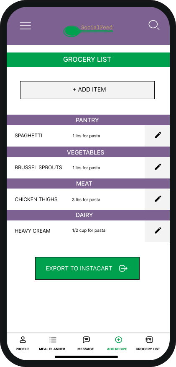Edit the Brussel Sprouts item with pencil icon
Screen dimensions: 176x367
tap(158, 167)
